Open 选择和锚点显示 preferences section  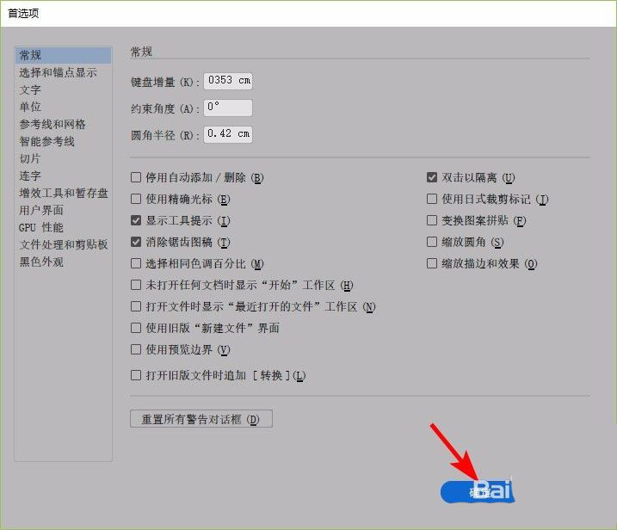point(58,72)
